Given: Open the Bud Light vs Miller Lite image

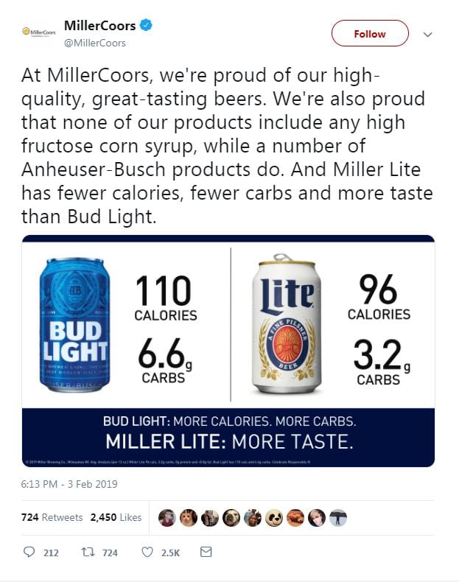Looking at the screenshot, I should (x=228, y=351).
